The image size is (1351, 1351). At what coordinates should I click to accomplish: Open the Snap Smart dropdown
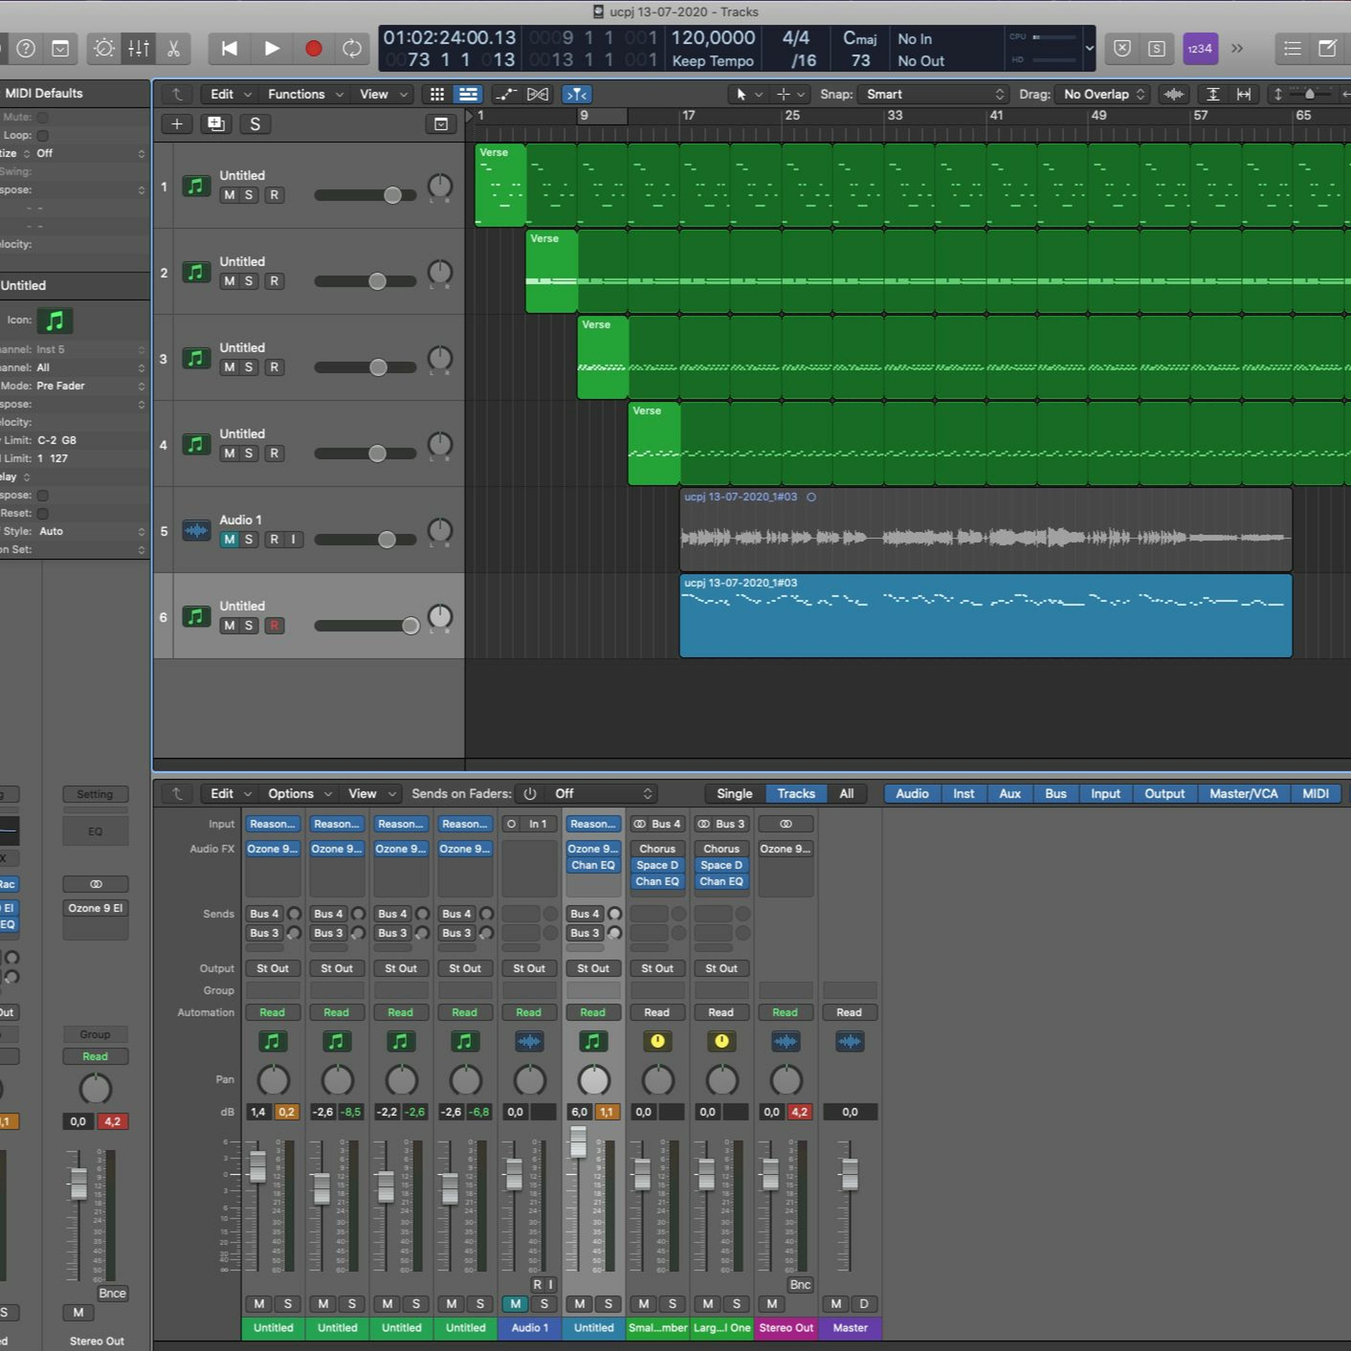pos(934,94)
